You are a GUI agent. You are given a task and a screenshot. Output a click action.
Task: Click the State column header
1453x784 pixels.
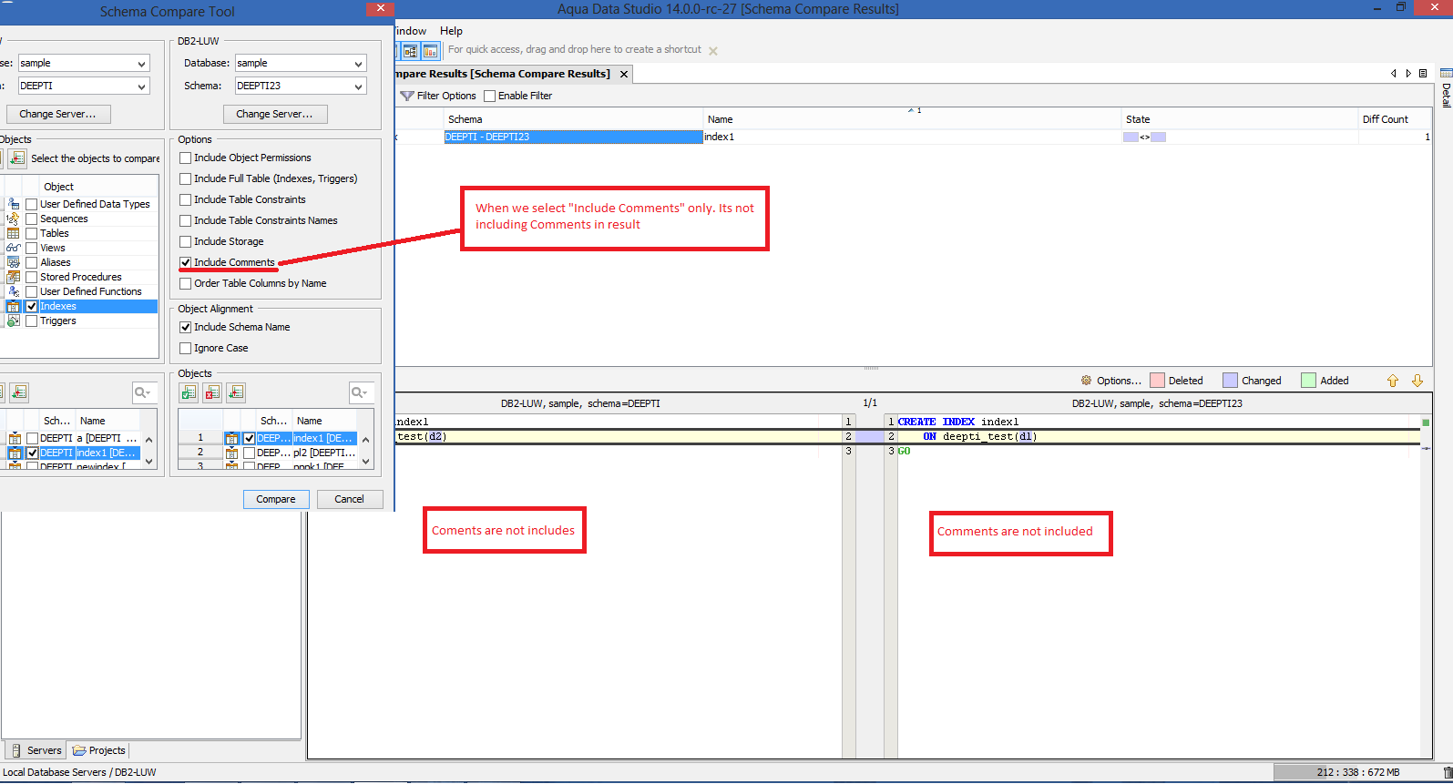1239,119
